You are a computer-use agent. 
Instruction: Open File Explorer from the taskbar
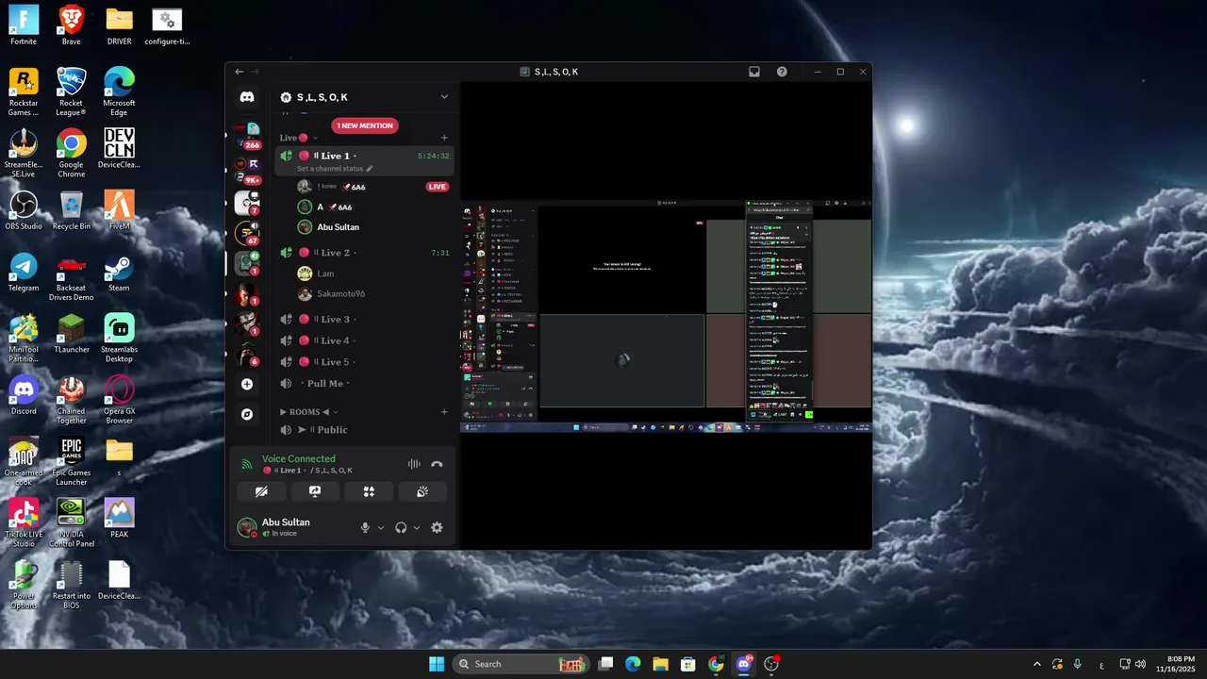tap(660, 664)
